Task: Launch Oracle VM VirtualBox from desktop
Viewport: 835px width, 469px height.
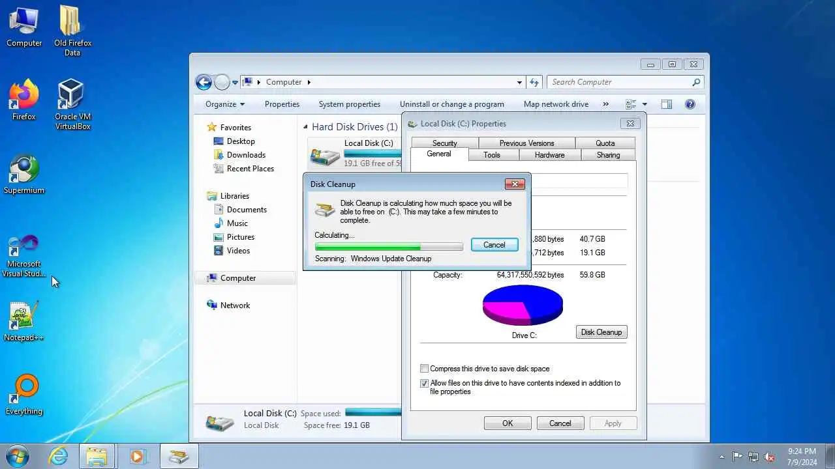Action: 72,104
